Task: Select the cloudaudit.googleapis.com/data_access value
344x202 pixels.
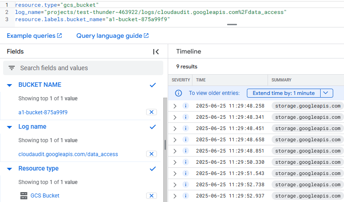Action: (x=68, y=154)
